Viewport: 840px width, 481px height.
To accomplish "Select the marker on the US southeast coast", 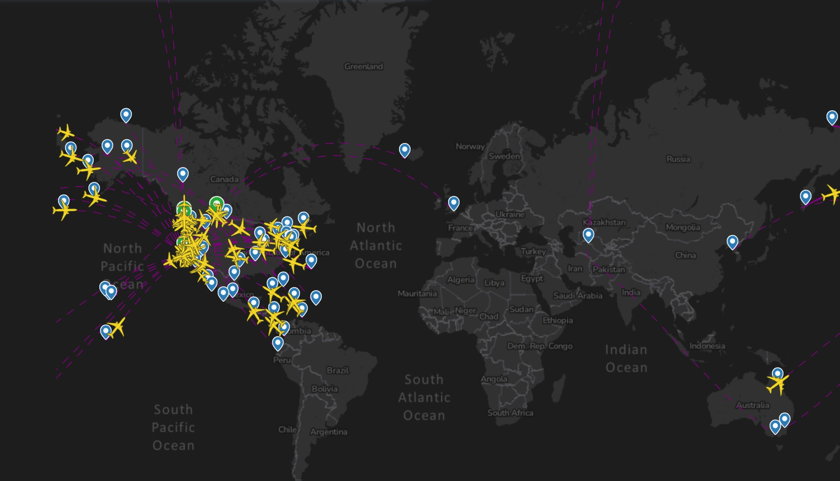I will pos(311,260).
